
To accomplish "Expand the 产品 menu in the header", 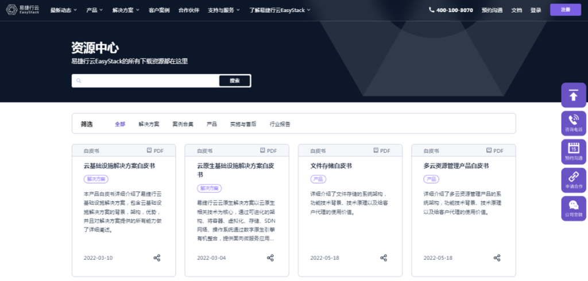I will pos(95,10).
